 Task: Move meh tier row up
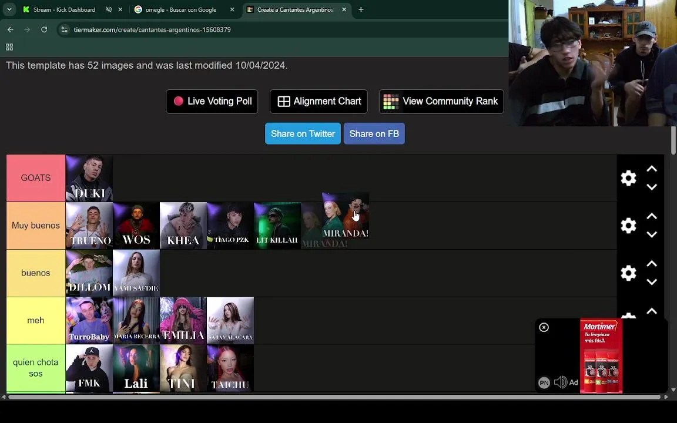(652, 311)
